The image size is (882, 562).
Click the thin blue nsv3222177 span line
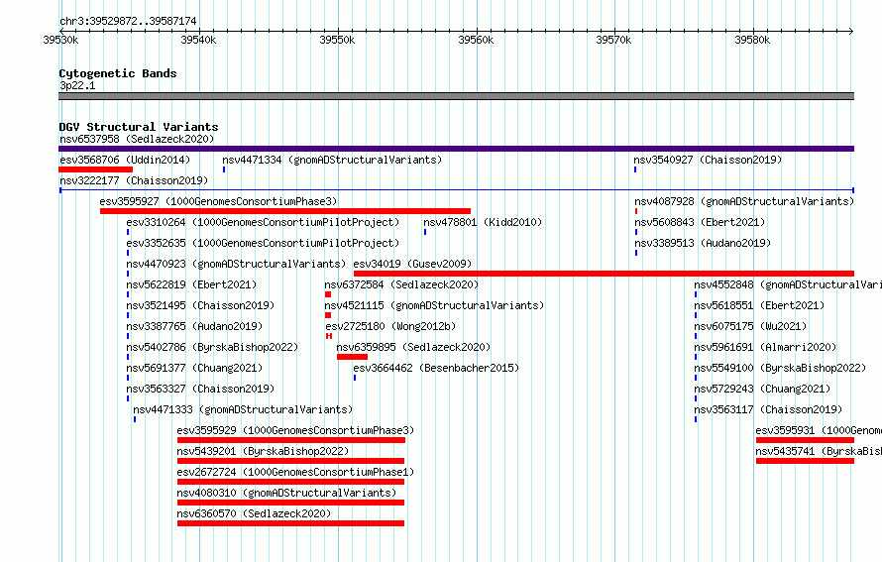point(456,190)
